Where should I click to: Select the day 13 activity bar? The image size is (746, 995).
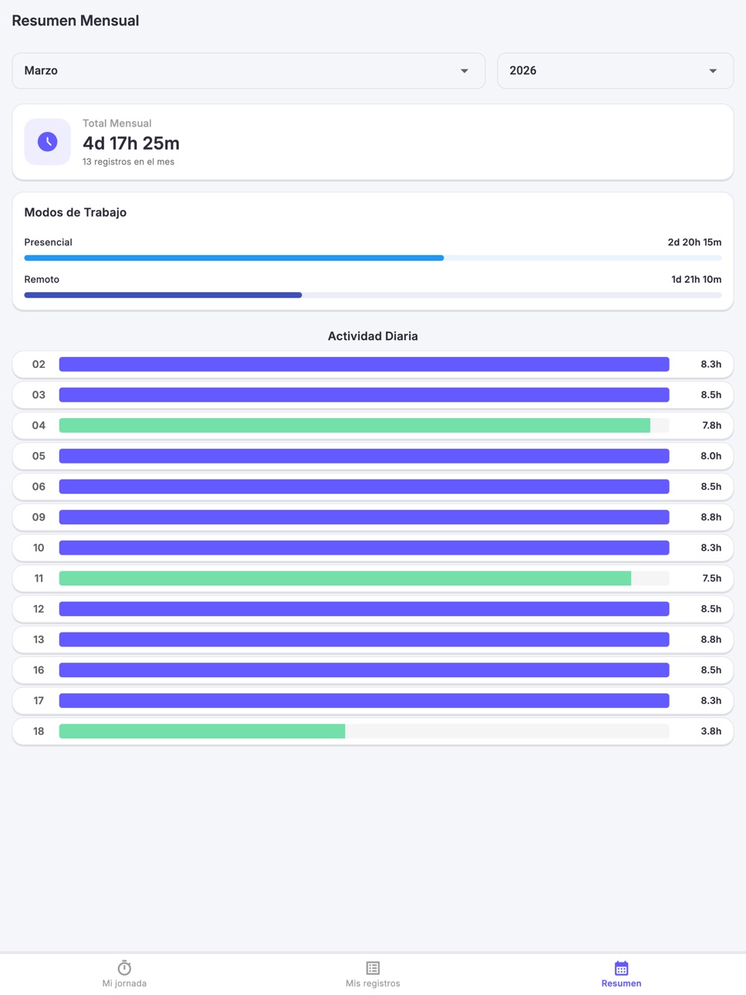tap(364, 639)
